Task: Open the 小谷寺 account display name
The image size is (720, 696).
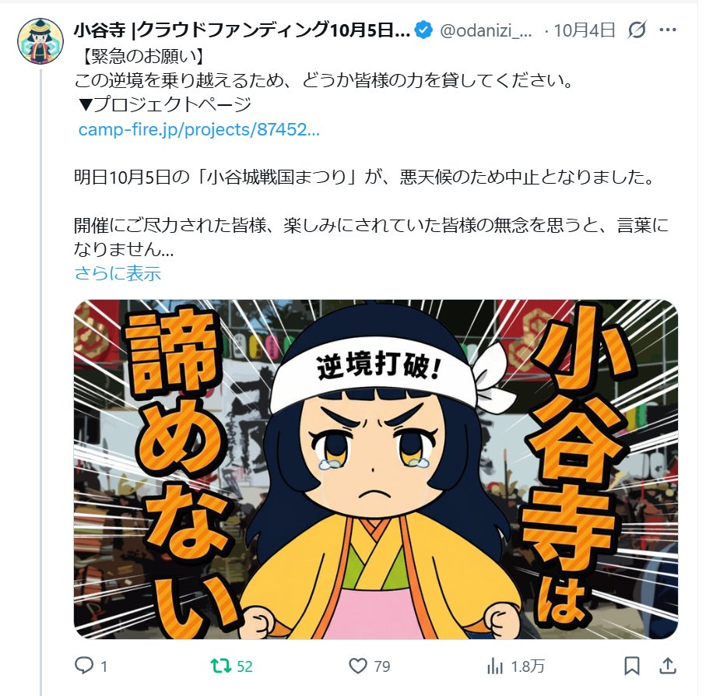Action: (x=242, y=30)
